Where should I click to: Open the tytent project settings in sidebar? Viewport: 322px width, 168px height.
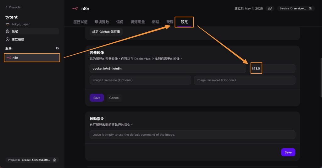point(32,31)
